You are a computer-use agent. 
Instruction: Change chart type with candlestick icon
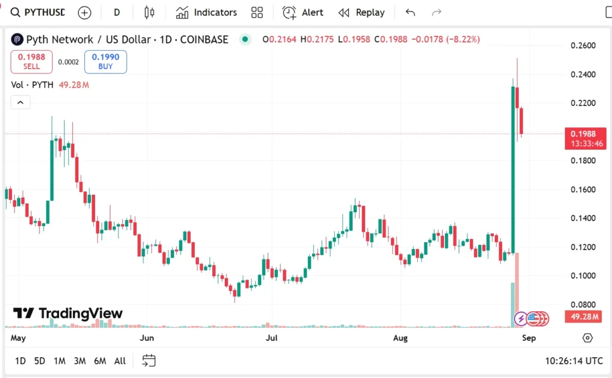(x=149, y=13)
